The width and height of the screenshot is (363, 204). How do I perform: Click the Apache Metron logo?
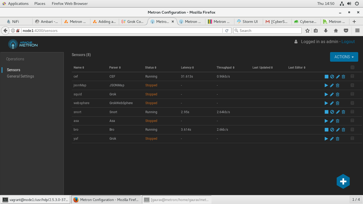pos(23,44)
